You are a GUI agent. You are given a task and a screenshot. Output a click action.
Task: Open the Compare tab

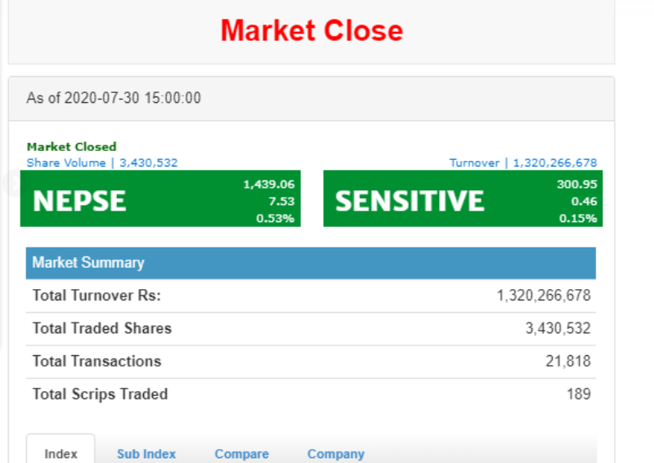click(241, 453)
